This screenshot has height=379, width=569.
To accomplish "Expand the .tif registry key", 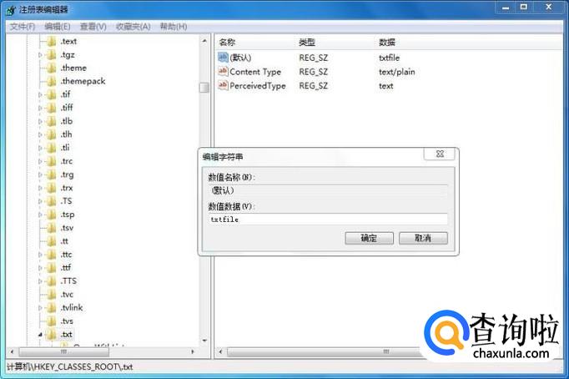I will click(40, 94).
